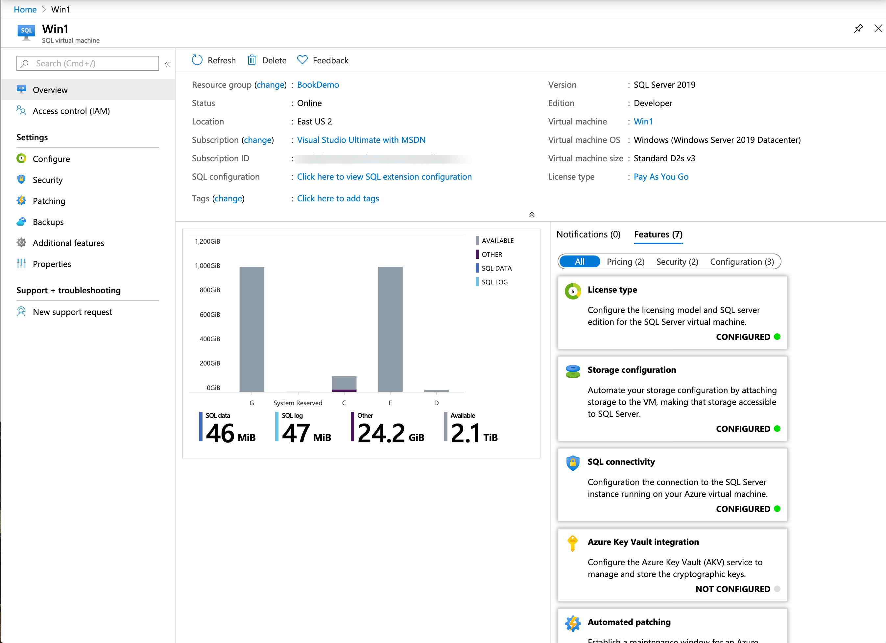Click the New support request icon
This screenshot has height=643, width=886.
click(22, 311)
